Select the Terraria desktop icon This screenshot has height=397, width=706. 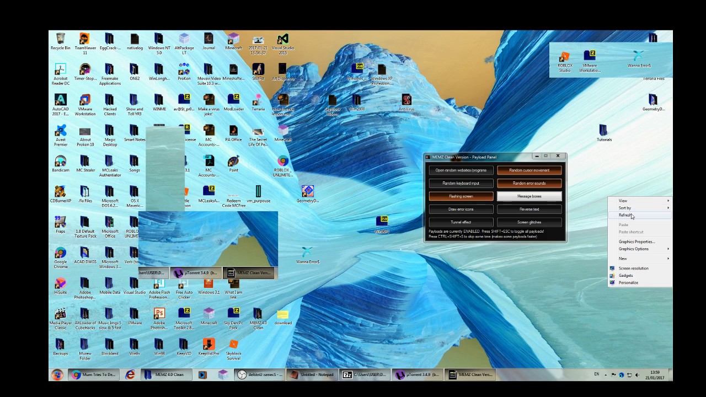[258, 103]
